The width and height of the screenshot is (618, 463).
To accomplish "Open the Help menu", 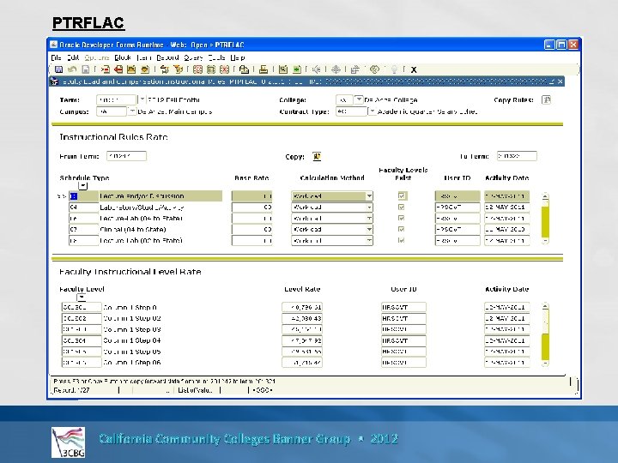I will 237,57.
